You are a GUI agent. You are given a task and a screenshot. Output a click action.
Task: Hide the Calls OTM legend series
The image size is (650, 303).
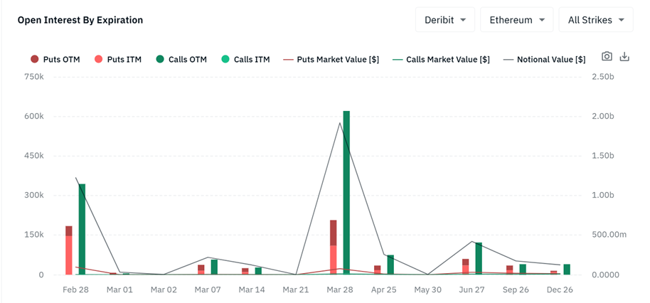point(181,60)
